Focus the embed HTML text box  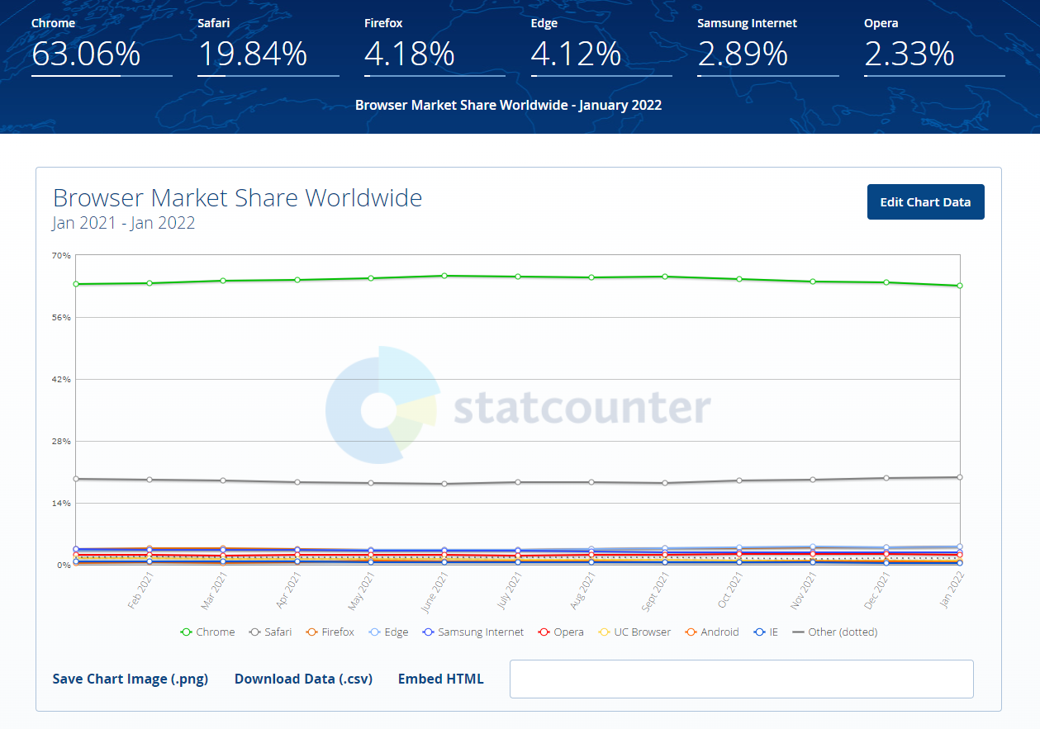[741, 679]
